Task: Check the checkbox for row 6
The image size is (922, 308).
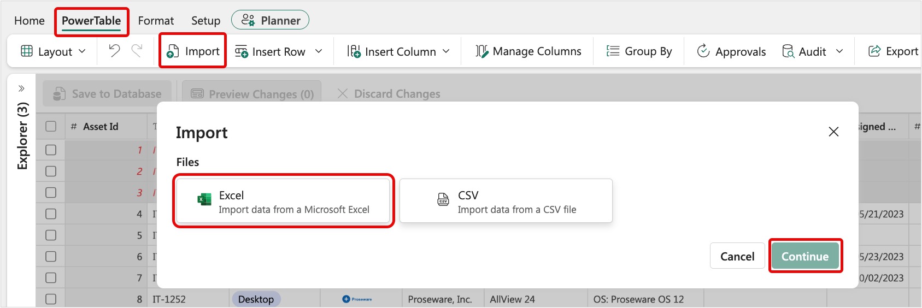Action: tap(51, 256)
